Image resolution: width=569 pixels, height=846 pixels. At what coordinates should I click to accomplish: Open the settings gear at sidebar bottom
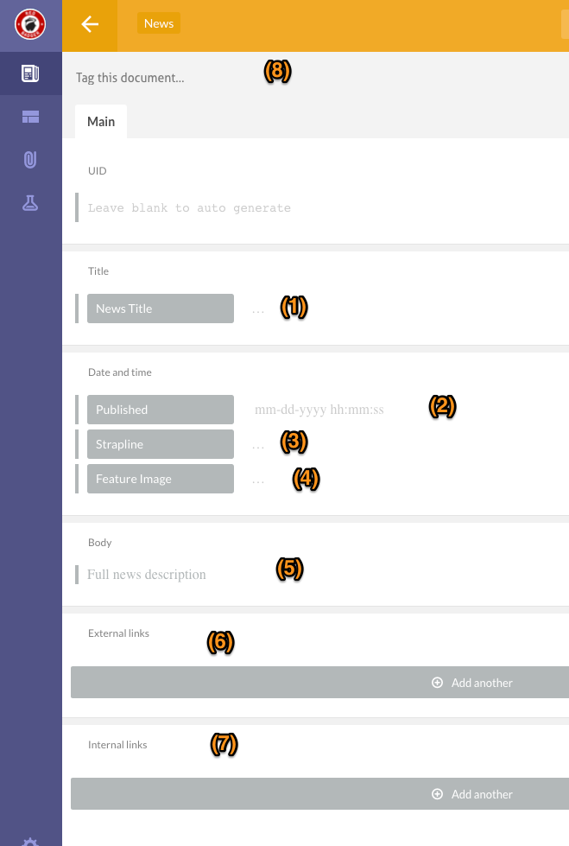pyautogui.click(x=30, y=841)
